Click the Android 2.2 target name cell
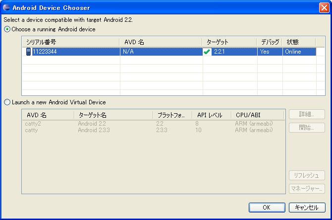Viewport: 332px width, 220px height. [92, 124]
